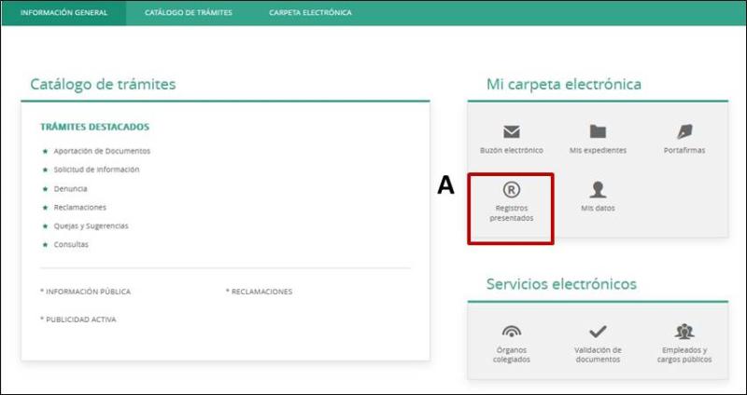This screenshot has width=747, height=395.
Task: Open Reclamaciones under Trámites Destacados
Action: tap(80, 207)
